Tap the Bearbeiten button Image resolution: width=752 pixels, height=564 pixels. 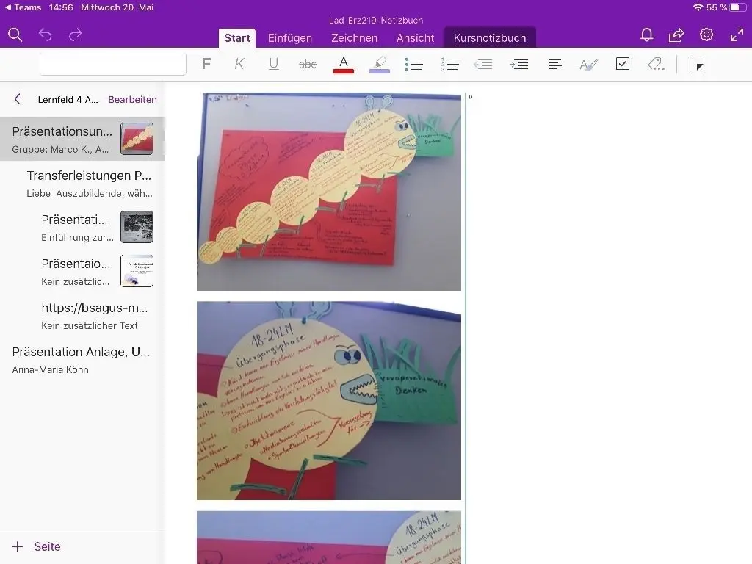click(x=132, y=99)
